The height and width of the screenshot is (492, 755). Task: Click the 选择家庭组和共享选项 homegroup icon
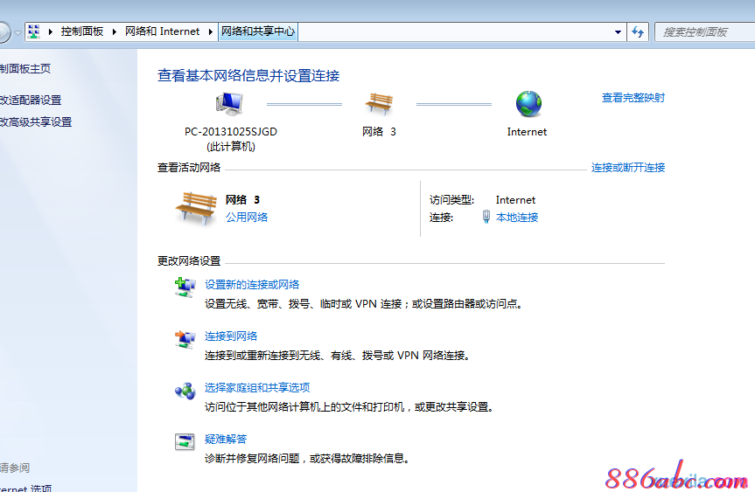coord(185,391)
